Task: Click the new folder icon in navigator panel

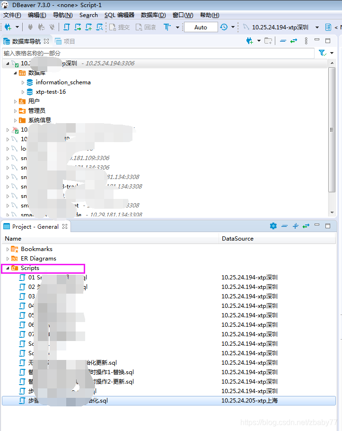Action: [268, 41]
